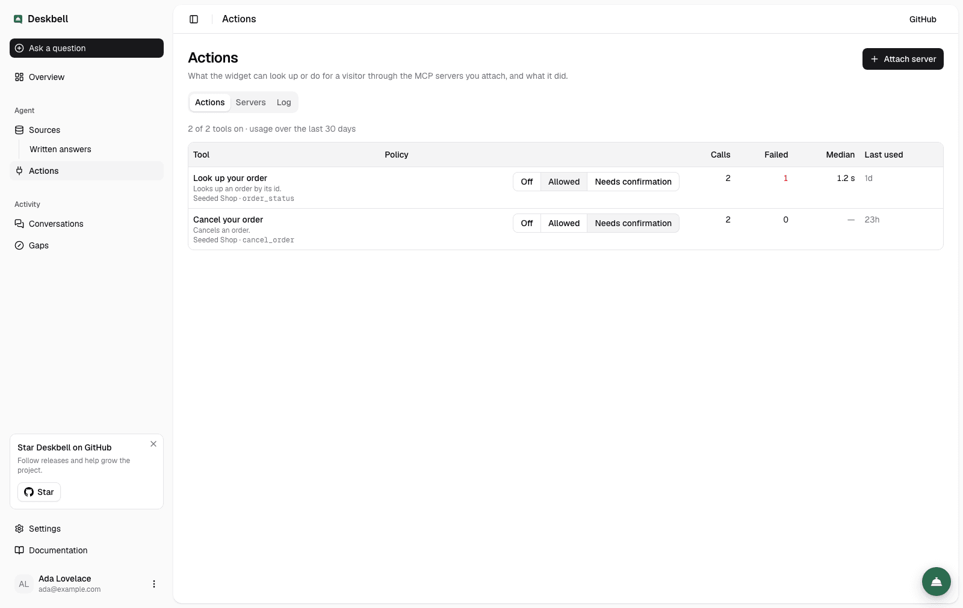Click the Attach server button
The width and height of the screenshot is (963, 608).
[x=903, y=59]
